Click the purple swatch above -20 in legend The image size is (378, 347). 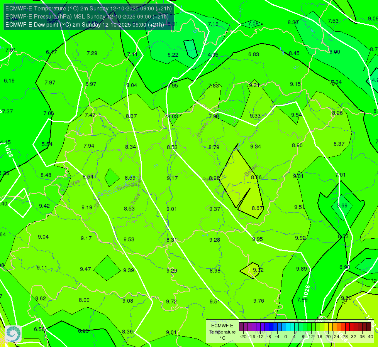241,327
